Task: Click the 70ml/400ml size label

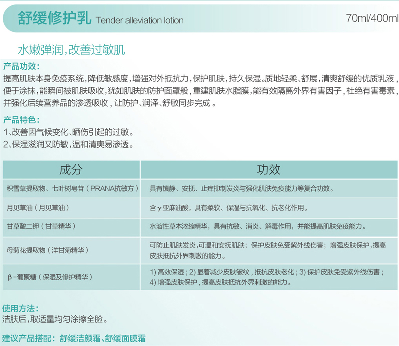Action: pos(372,20)
